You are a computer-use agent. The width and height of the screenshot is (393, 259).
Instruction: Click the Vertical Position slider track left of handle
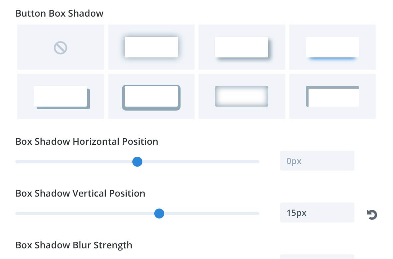tap(85, 214)
